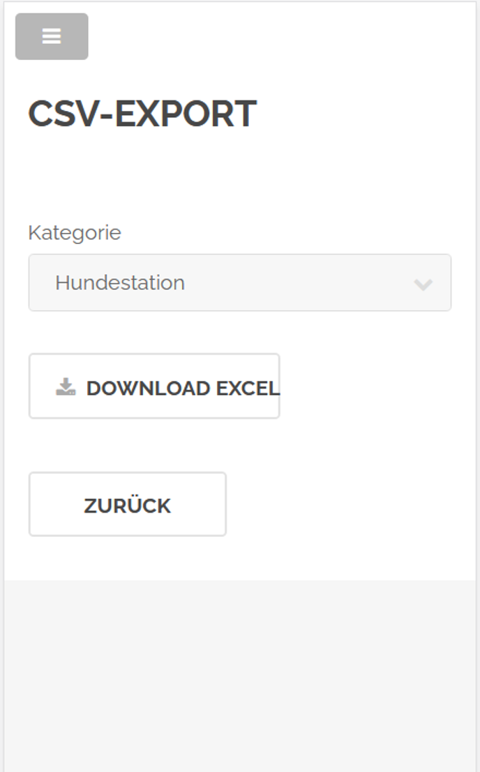The height and width of the screenshot is (772, 480).
Task: Toggle the gray navigation menu button
Action: (x=52, y=36)
